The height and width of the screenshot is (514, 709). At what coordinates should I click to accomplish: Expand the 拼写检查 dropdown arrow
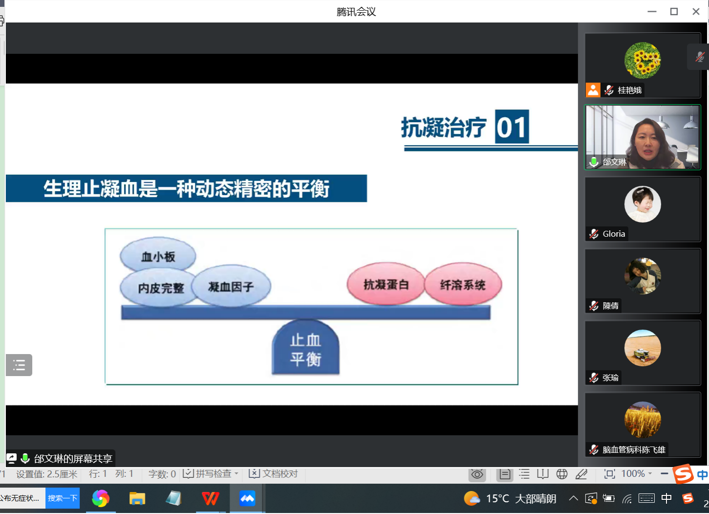pyautogui.click(x=236, y=474)
